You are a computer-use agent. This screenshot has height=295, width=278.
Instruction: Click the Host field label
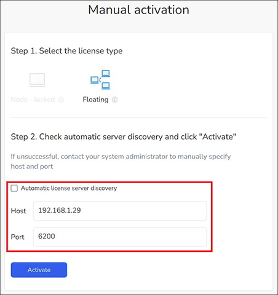tap(18, 211)
